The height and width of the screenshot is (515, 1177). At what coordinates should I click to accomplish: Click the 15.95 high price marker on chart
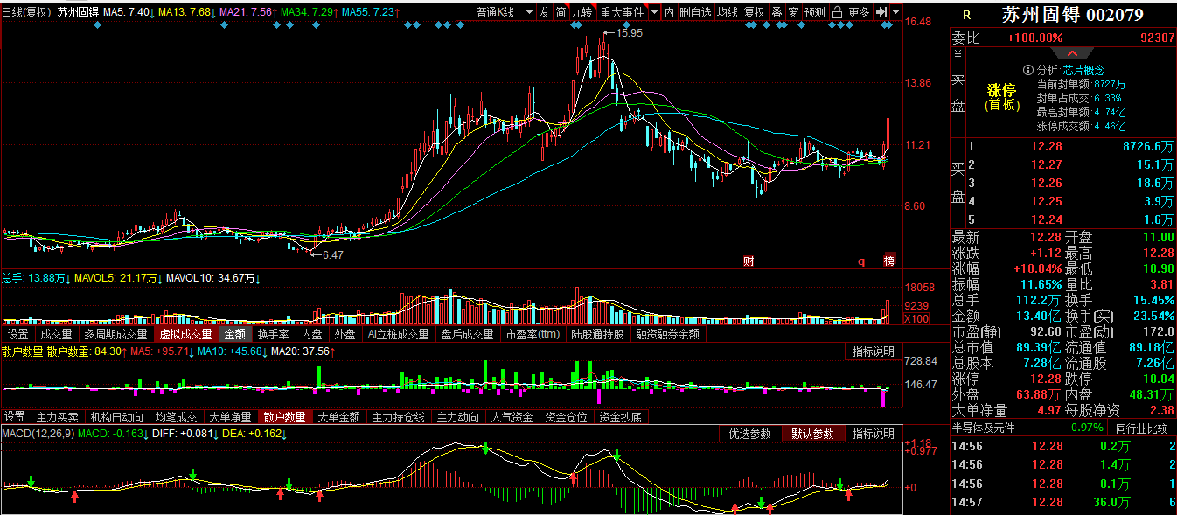tap(629, 32)
